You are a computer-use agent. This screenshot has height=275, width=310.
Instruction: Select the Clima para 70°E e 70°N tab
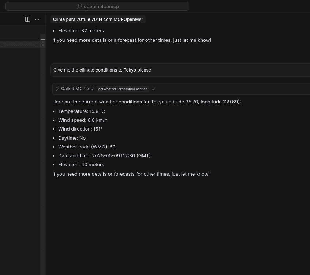pyautogui.click(x=98, y=19)
